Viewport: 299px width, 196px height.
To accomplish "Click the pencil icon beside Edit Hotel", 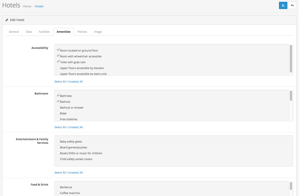I will [x=7, y=20].
